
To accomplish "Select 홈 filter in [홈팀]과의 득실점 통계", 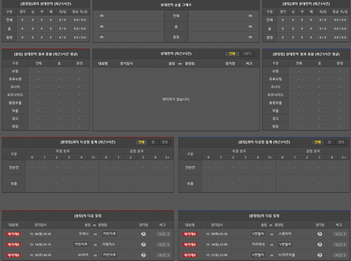I will click(x=329, y=142).
